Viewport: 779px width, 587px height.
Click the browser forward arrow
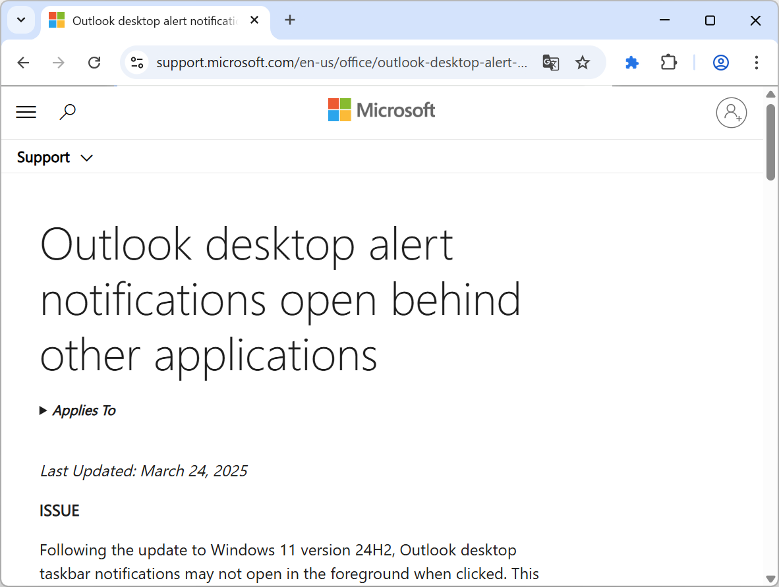tap(59, 63)
